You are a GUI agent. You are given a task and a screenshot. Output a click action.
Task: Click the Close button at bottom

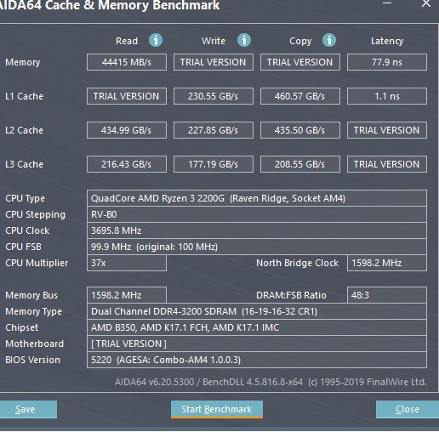coord(408,409)
